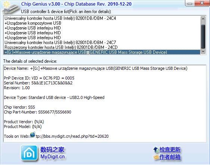
Task: Click the device list scroll up arrow
Action: click(203, 19)
